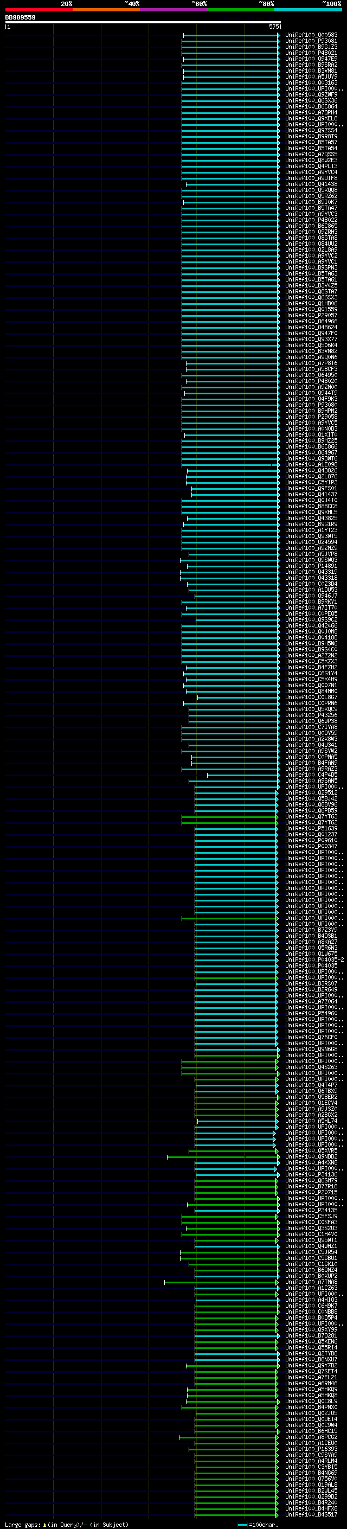This screenshot has height=1529, width=347.
Task: Open hit UniRef100_A5JVP8
Action: pos(311,554)
